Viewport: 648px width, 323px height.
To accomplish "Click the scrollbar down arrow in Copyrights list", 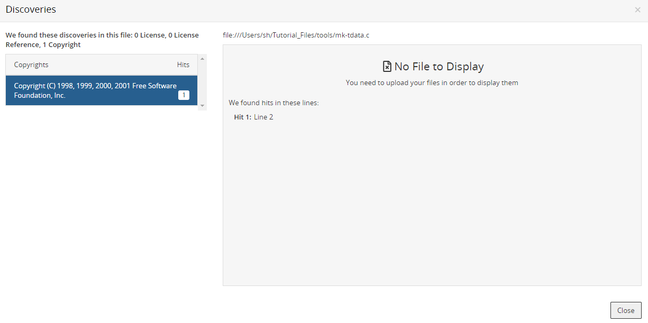I will click(202, 105).
